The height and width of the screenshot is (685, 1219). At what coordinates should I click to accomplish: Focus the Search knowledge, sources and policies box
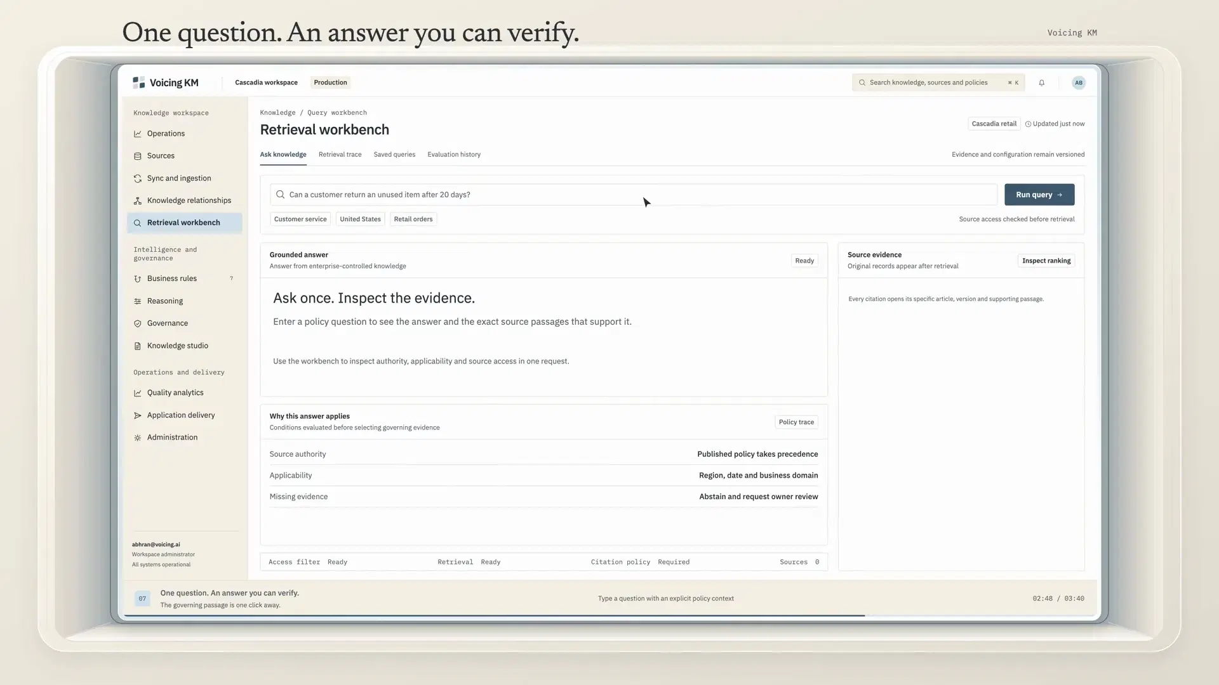tap(938, 82)
